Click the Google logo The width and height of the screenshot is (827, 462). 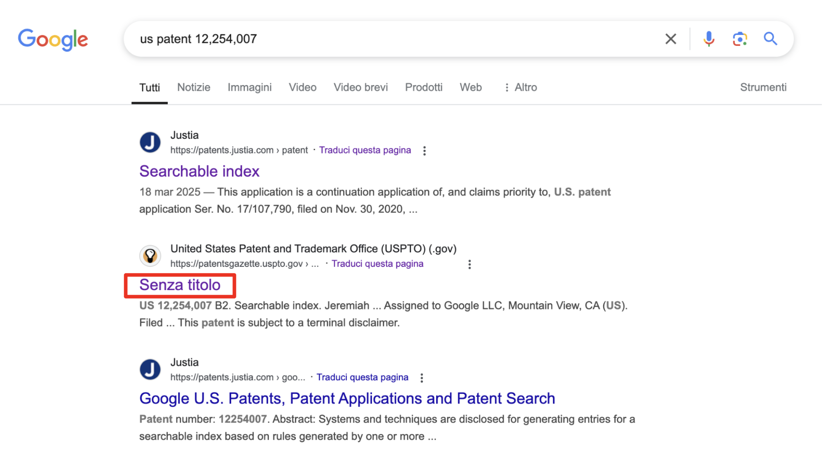click(x=53, y=40)
